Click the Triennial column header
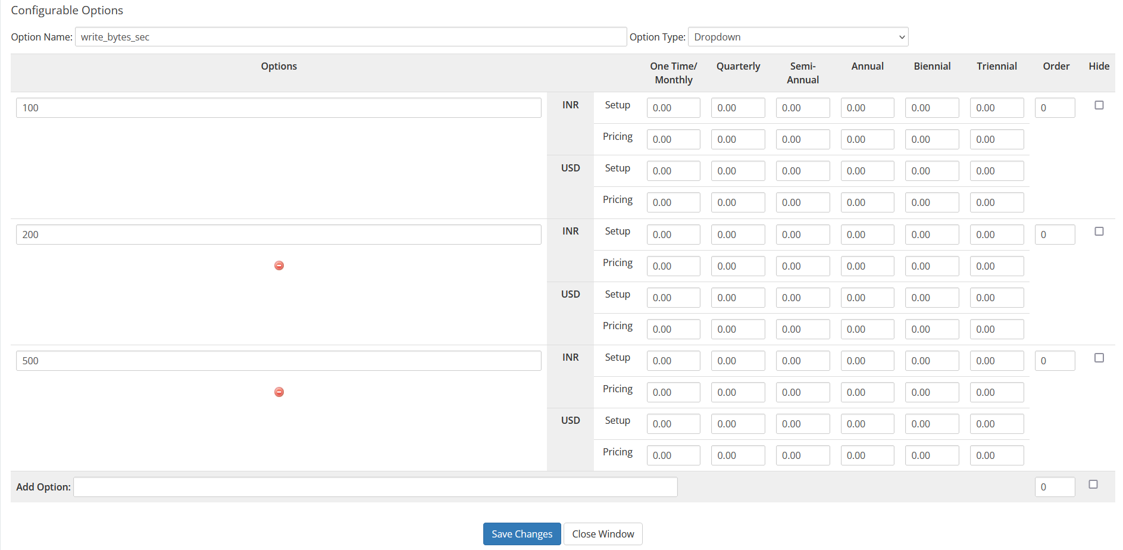The image size is (1123, 550). tap(997, 66)
